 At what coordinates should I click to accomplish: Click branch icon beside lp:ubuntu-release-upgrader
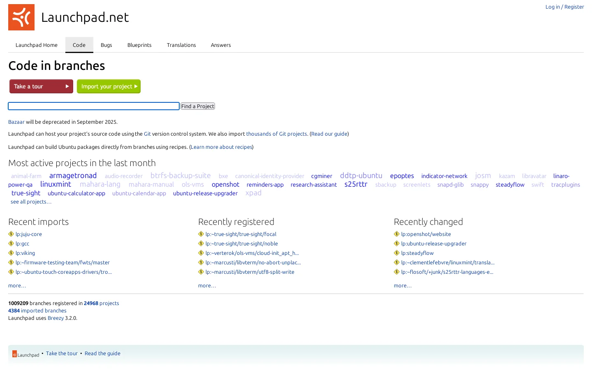pos(397,243)
